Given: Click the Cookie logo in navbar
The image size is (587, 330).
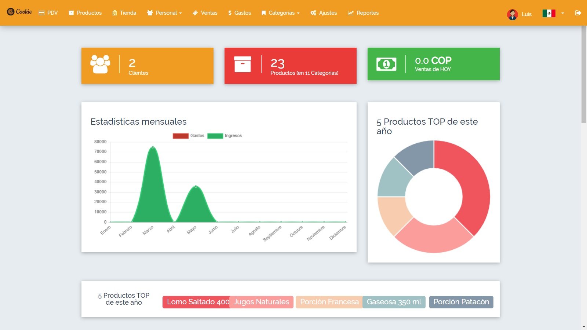Looking at the screenshot, I should pyautogui.click(x=20, y=12).
